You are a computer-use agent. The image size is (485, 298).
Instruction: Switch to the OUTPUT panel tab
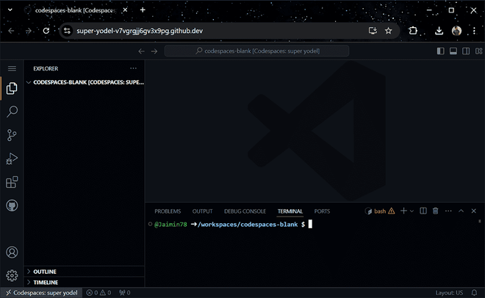coord(202,211)
